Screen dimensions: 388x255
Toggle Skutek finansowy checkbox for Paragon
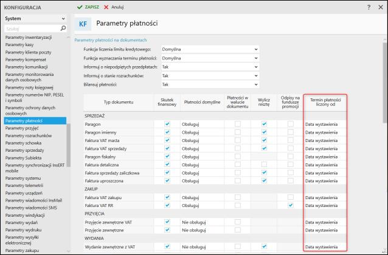(167, 124)
